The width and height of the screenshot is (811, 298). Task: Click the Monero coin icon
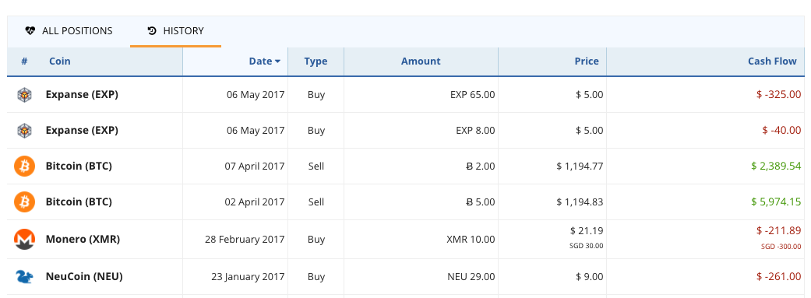point(24,240)
